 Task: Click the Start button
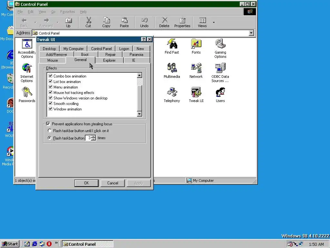coord(10,244)
